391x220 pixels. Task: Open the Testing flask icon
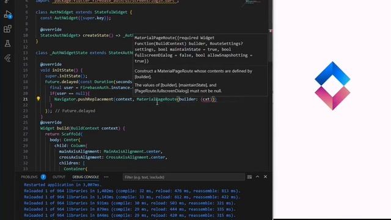click(x=8, y=43)
